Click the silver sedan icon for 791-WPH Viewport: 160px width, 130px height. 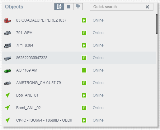(7, 33)
